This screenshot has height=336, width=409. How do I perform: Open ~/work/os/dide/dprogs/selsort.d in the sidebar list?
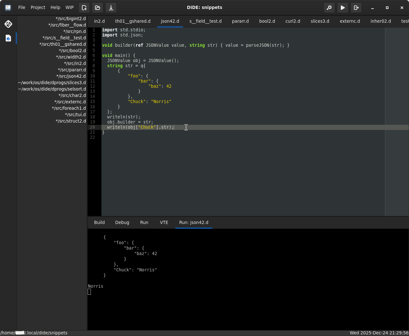pos(52,89)
